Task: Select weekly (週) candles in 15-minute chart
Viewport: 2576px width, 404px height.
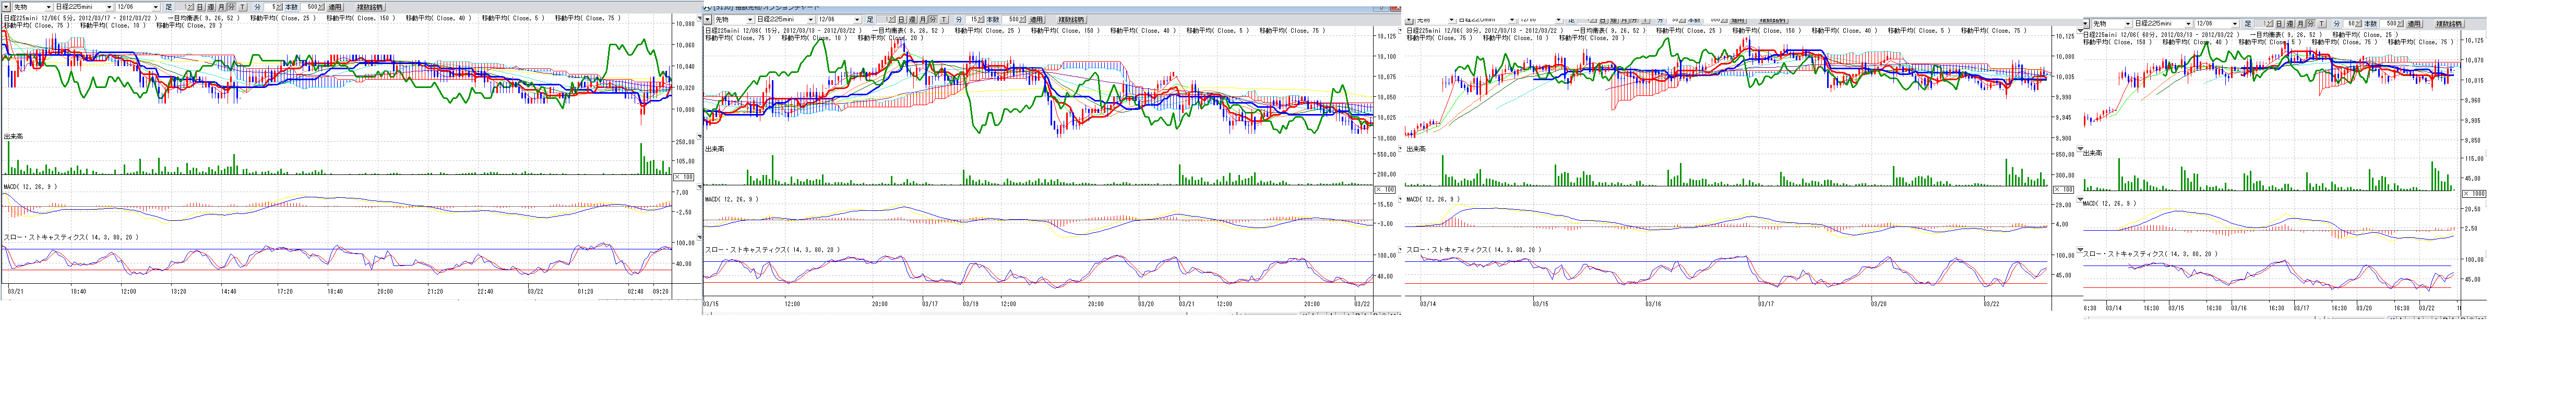Action: tap(912, 19)
